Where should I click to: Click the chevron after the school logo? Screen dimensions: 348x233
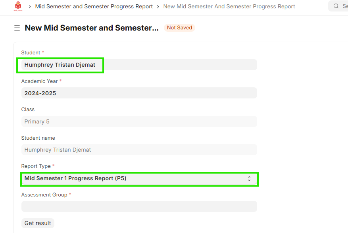point(30,7)
